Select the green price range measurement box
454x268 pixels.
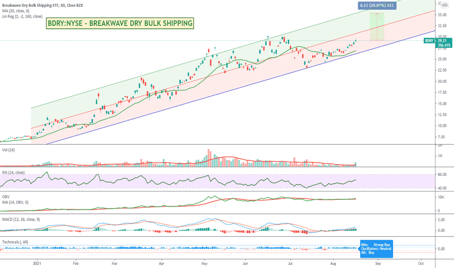377,27
